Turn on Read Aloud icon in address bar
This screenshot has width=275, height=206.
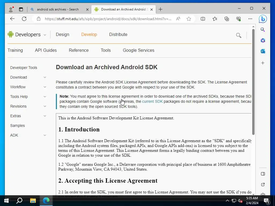click(x=178, y=19)
